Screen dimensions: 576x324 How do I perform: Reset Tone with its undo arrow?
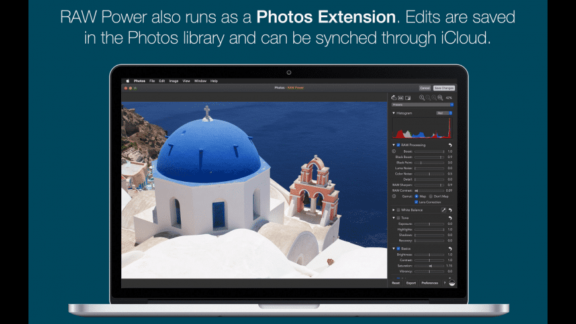pos(450,218)
